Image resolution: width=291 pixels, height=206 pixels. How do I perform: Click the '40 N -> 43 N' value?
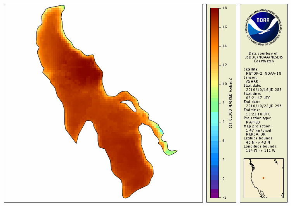pyautogui.click(x=258, y=142)
